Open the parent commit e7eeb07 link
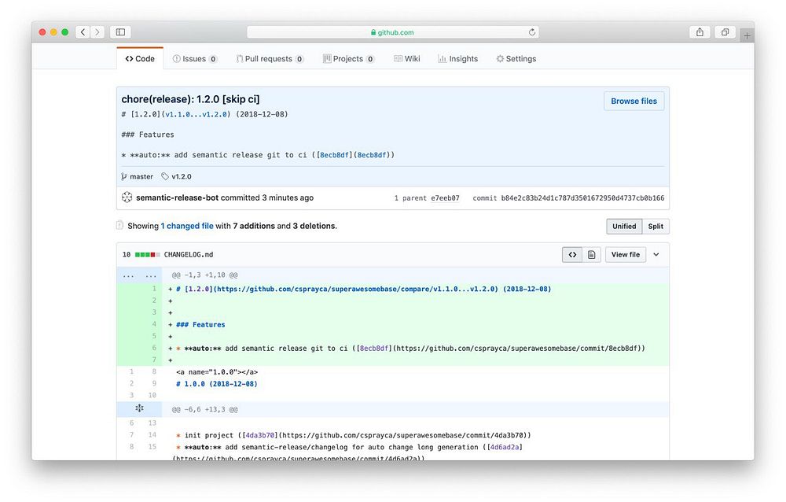Viewport: 786px width, 502px height. click(x=444, y=198)
